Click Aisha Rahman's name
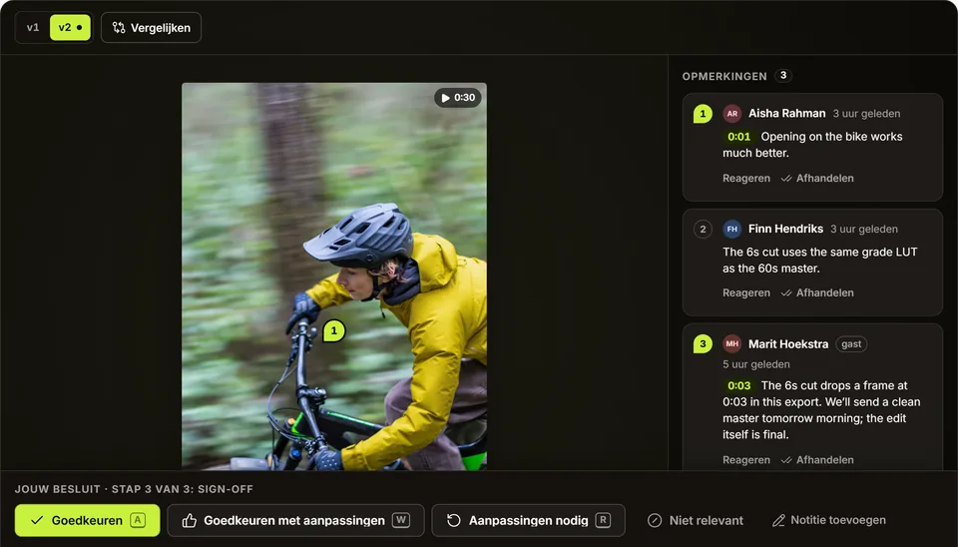958x547 pixels. (787, 114)
